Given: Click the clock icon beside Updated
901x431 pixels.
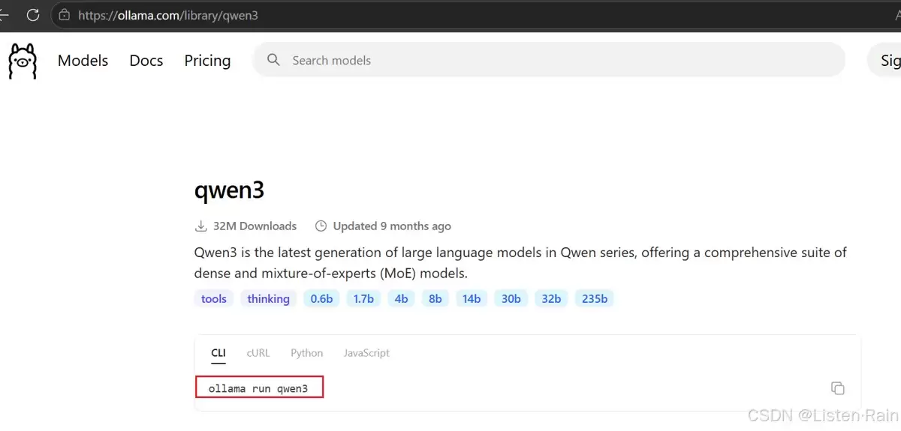Looking at the screenshot, I should (x=321, y=226).
